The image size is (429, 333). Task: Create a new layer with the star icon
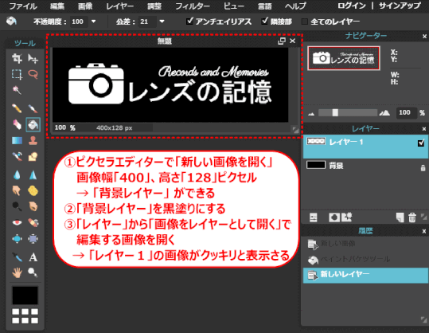(x=347, y=217)
